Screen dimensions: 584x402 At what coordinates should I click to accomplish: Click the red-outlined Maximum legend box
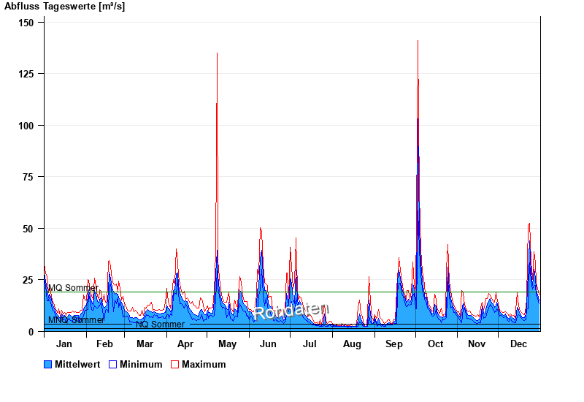tap(175, 364)
